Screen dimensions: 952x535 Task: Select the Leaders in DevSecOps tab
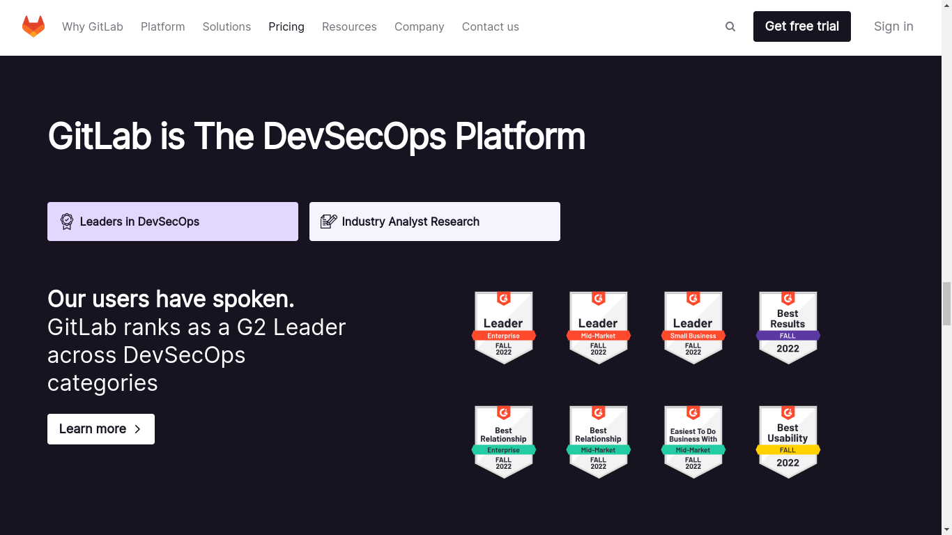(173, 222)
